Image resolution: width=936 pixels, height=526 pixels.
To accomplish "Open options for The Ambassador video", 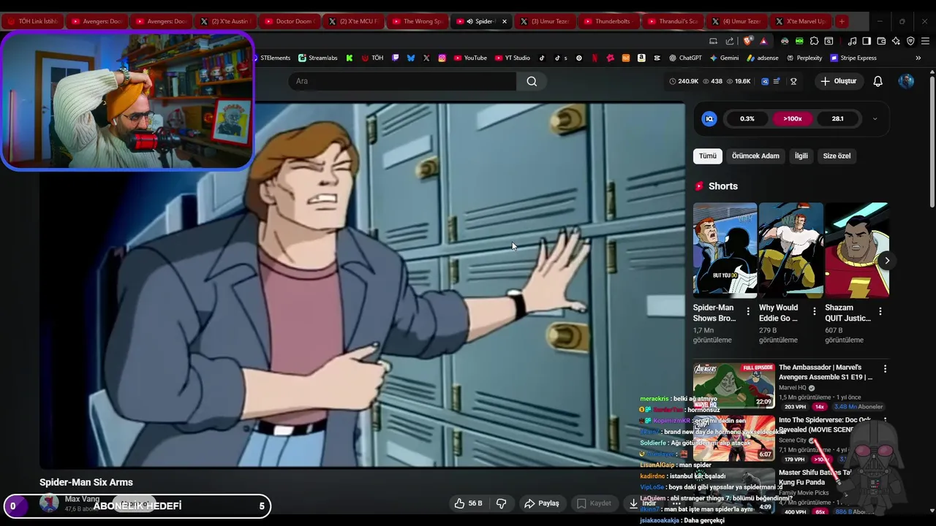I will point(885,369).
